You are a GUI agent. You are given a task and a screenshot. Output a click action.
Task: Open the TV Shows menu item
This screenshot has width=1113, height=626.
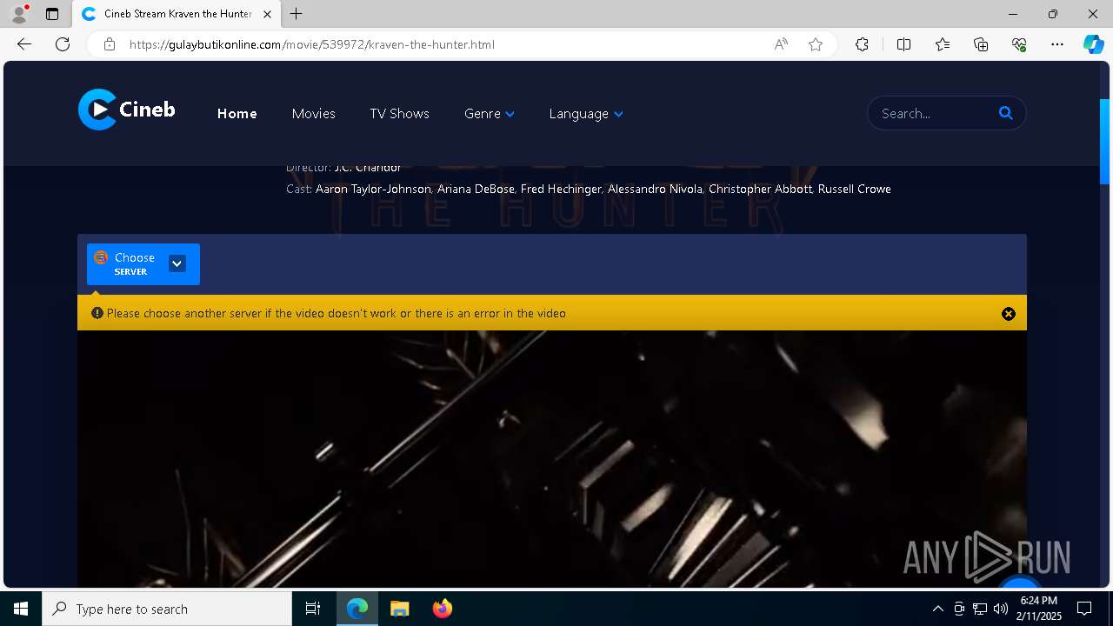[x=399, y=114]
